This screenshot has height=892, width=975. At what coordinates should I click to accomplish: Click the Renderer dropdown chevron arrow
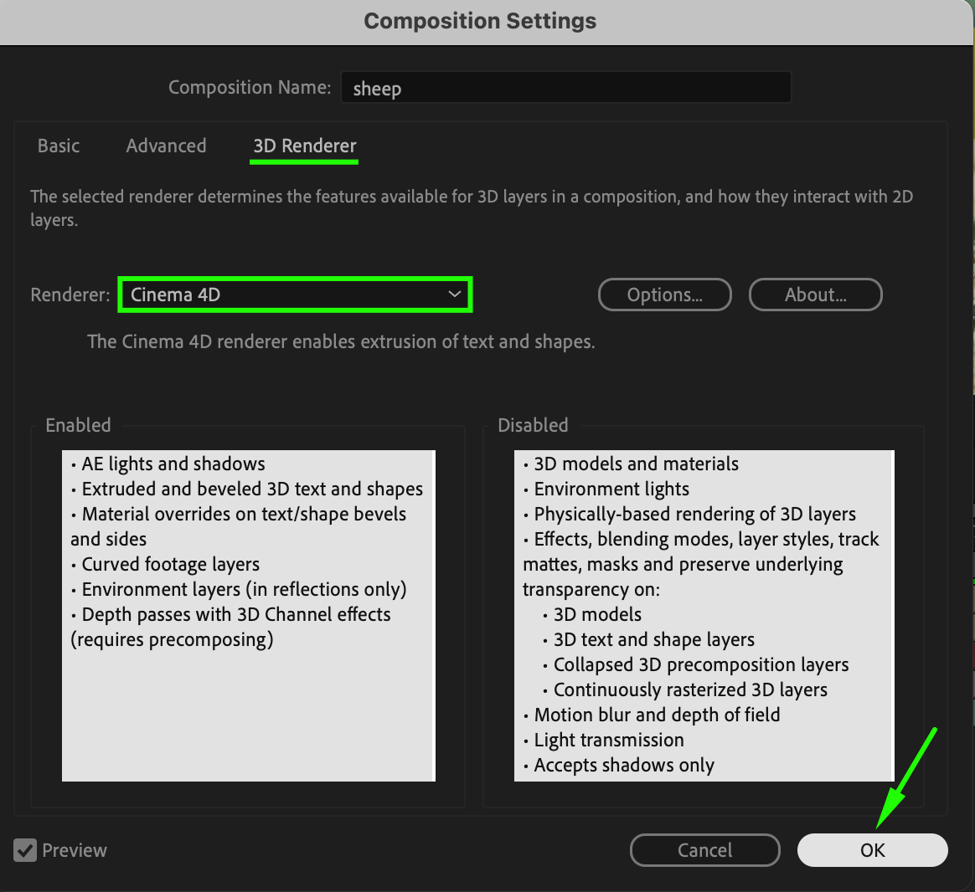[455, 295]
